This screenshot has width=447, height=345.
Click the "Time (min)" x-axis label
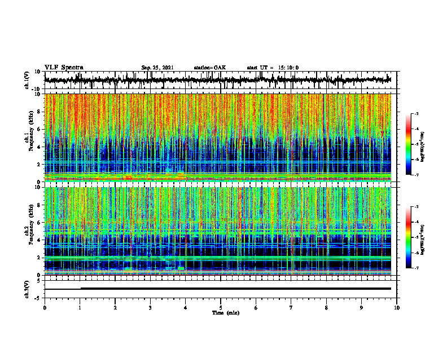coord(226,313)
